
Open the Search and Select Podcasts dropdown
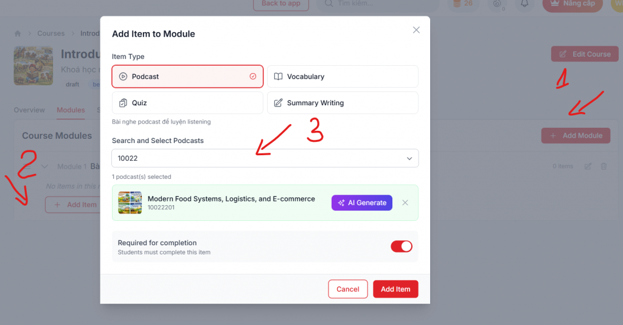click(x=265, y=158)
